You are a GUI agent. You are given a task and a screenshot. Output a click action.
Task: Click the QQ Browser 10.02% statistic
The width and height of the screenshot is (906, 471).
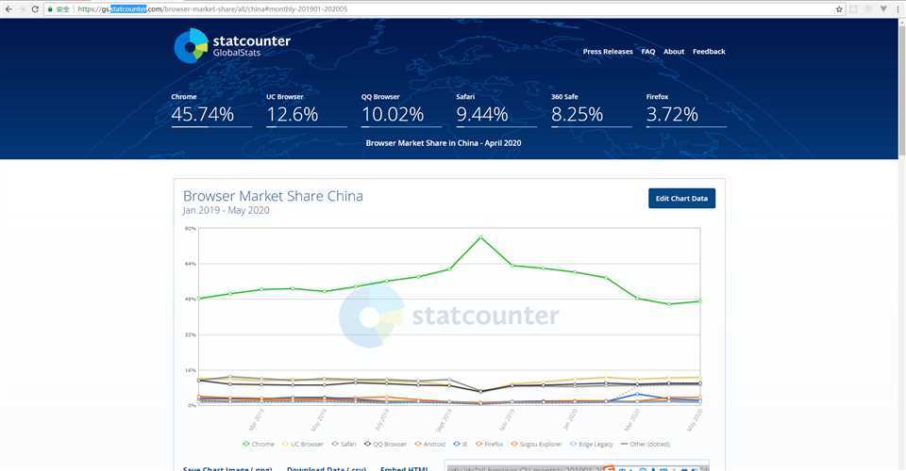(x=401, y=109)
